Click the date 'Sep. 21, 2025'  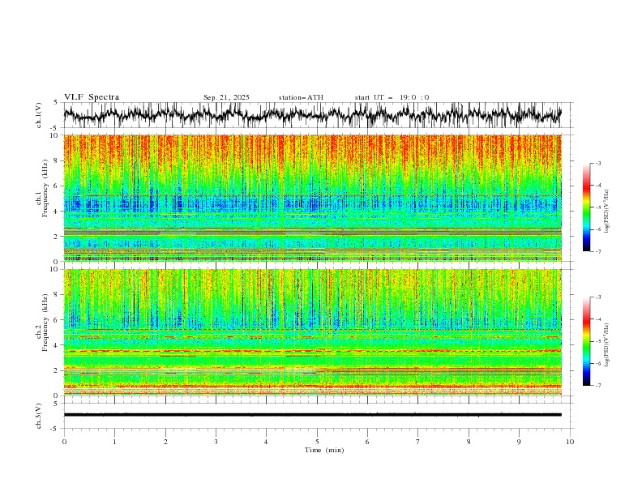pos(226,97)
